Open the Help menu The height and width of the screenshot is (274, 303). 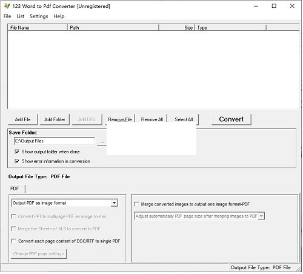(59, 16)
